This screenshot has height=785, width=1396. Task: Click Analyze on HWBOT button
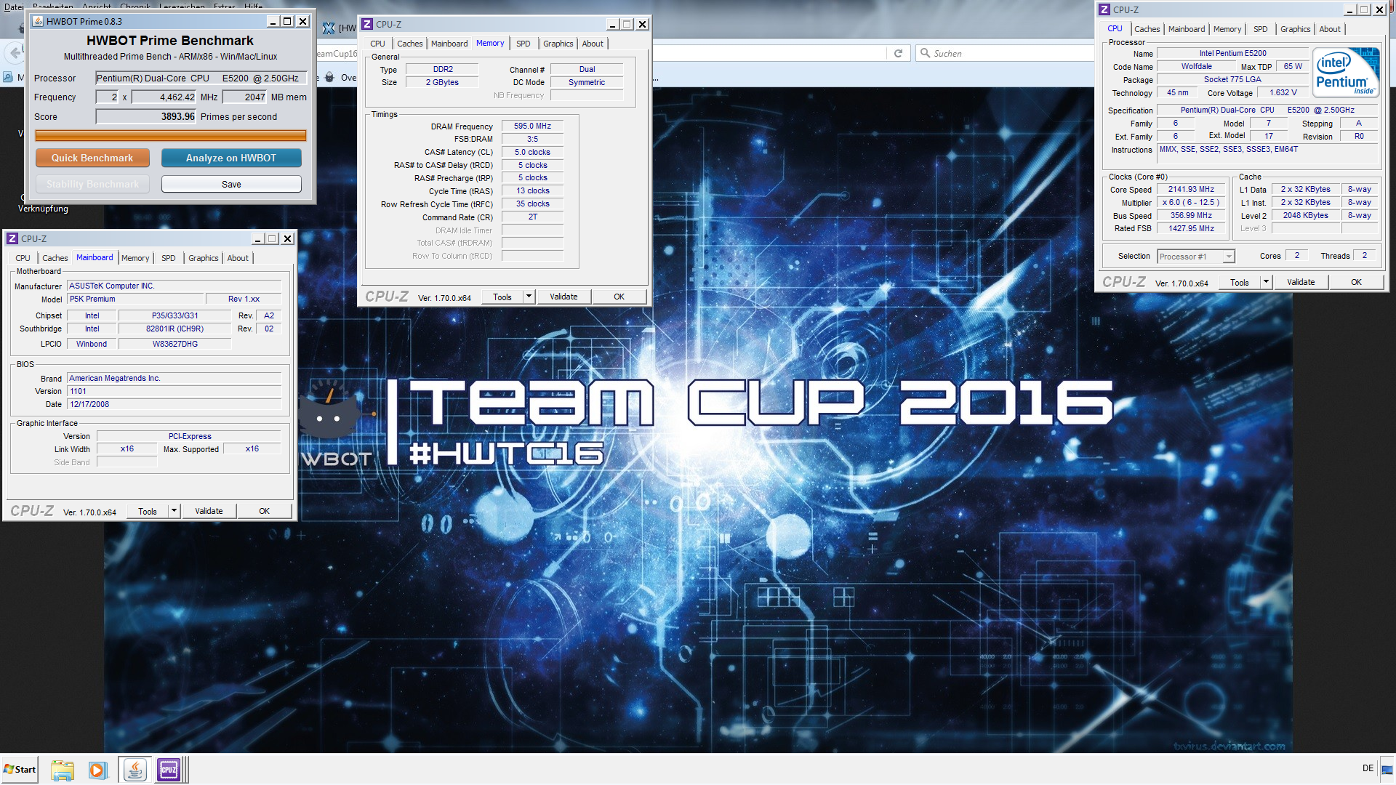pyautogui.click(x=231, y=158)
